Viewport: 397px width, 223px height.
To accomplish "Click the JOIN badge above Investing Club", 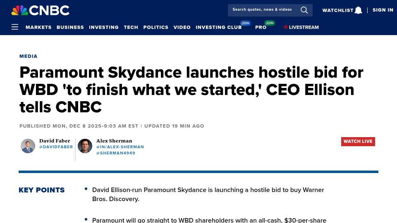I will pyautogui.click(x=245, y=23).
